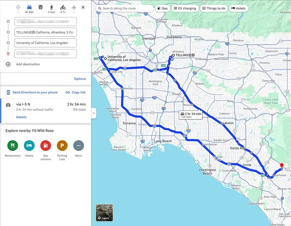Click the Irvine map label
The image size is (291, 226).
pos(247,165)
